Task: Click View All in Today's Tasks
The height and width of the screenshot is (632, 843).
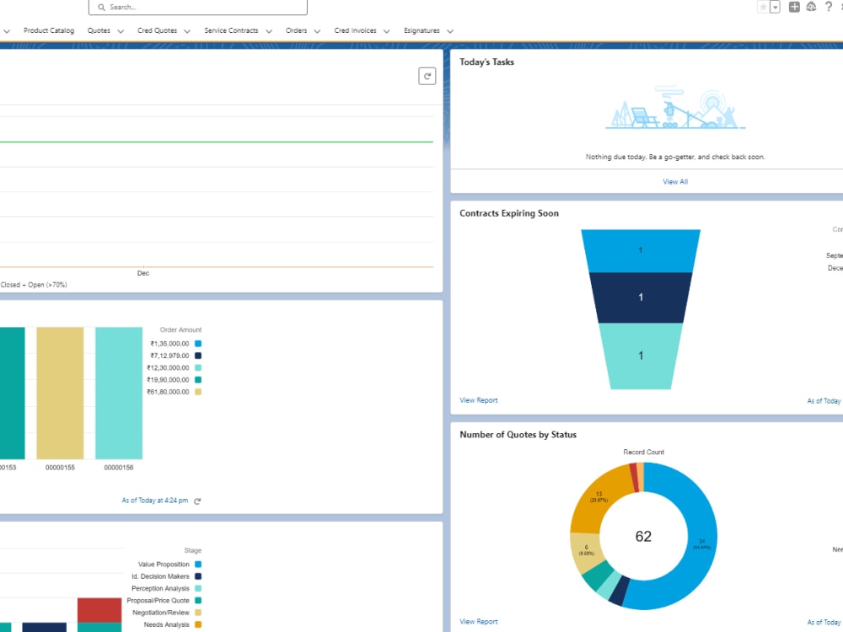Action: (675, 182)
